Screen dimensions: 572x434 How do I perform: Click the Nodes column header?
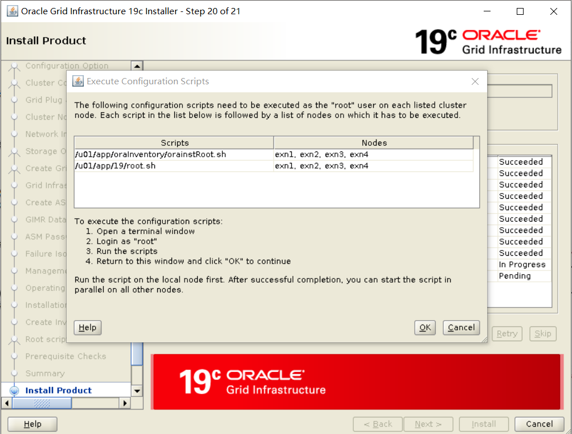pyautogui.click(x=374, y=142)
